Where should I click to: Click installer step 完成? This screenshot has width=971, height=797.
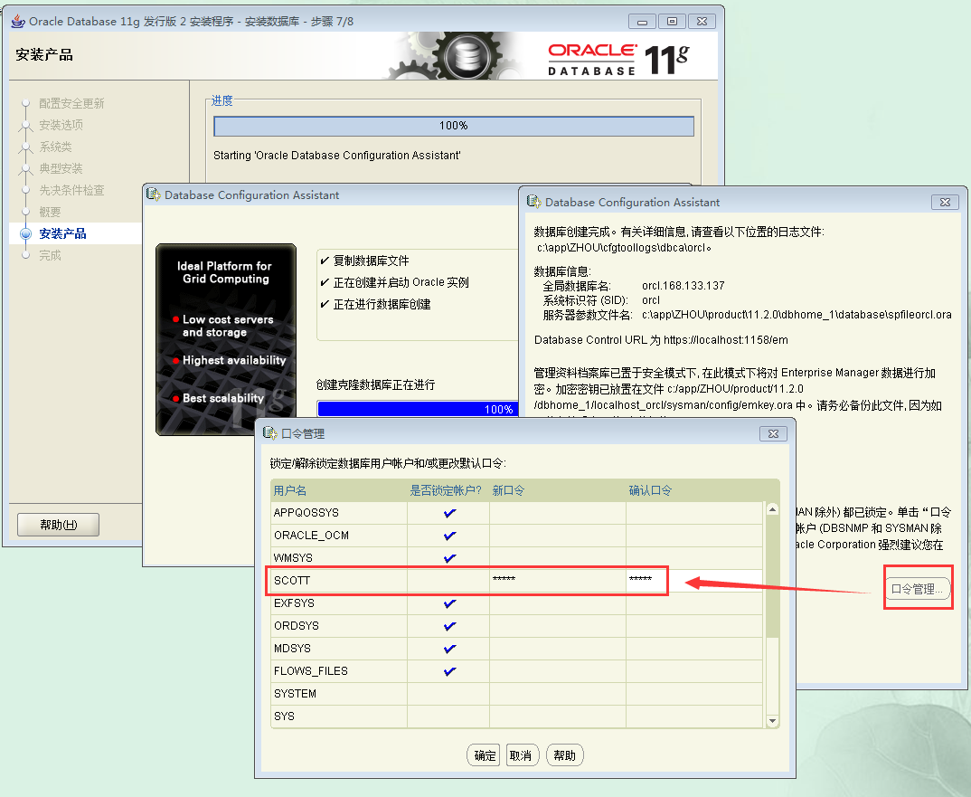click(50, 255)
